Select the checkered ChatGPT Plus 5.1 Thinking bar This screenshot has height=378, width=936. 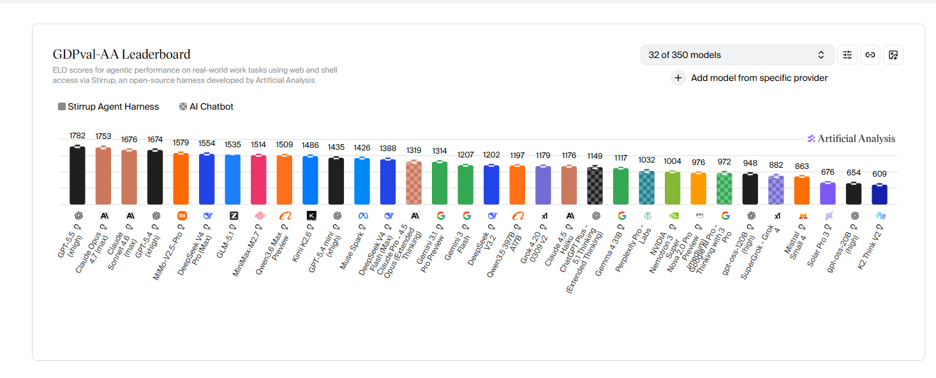(x=595, y=185)
